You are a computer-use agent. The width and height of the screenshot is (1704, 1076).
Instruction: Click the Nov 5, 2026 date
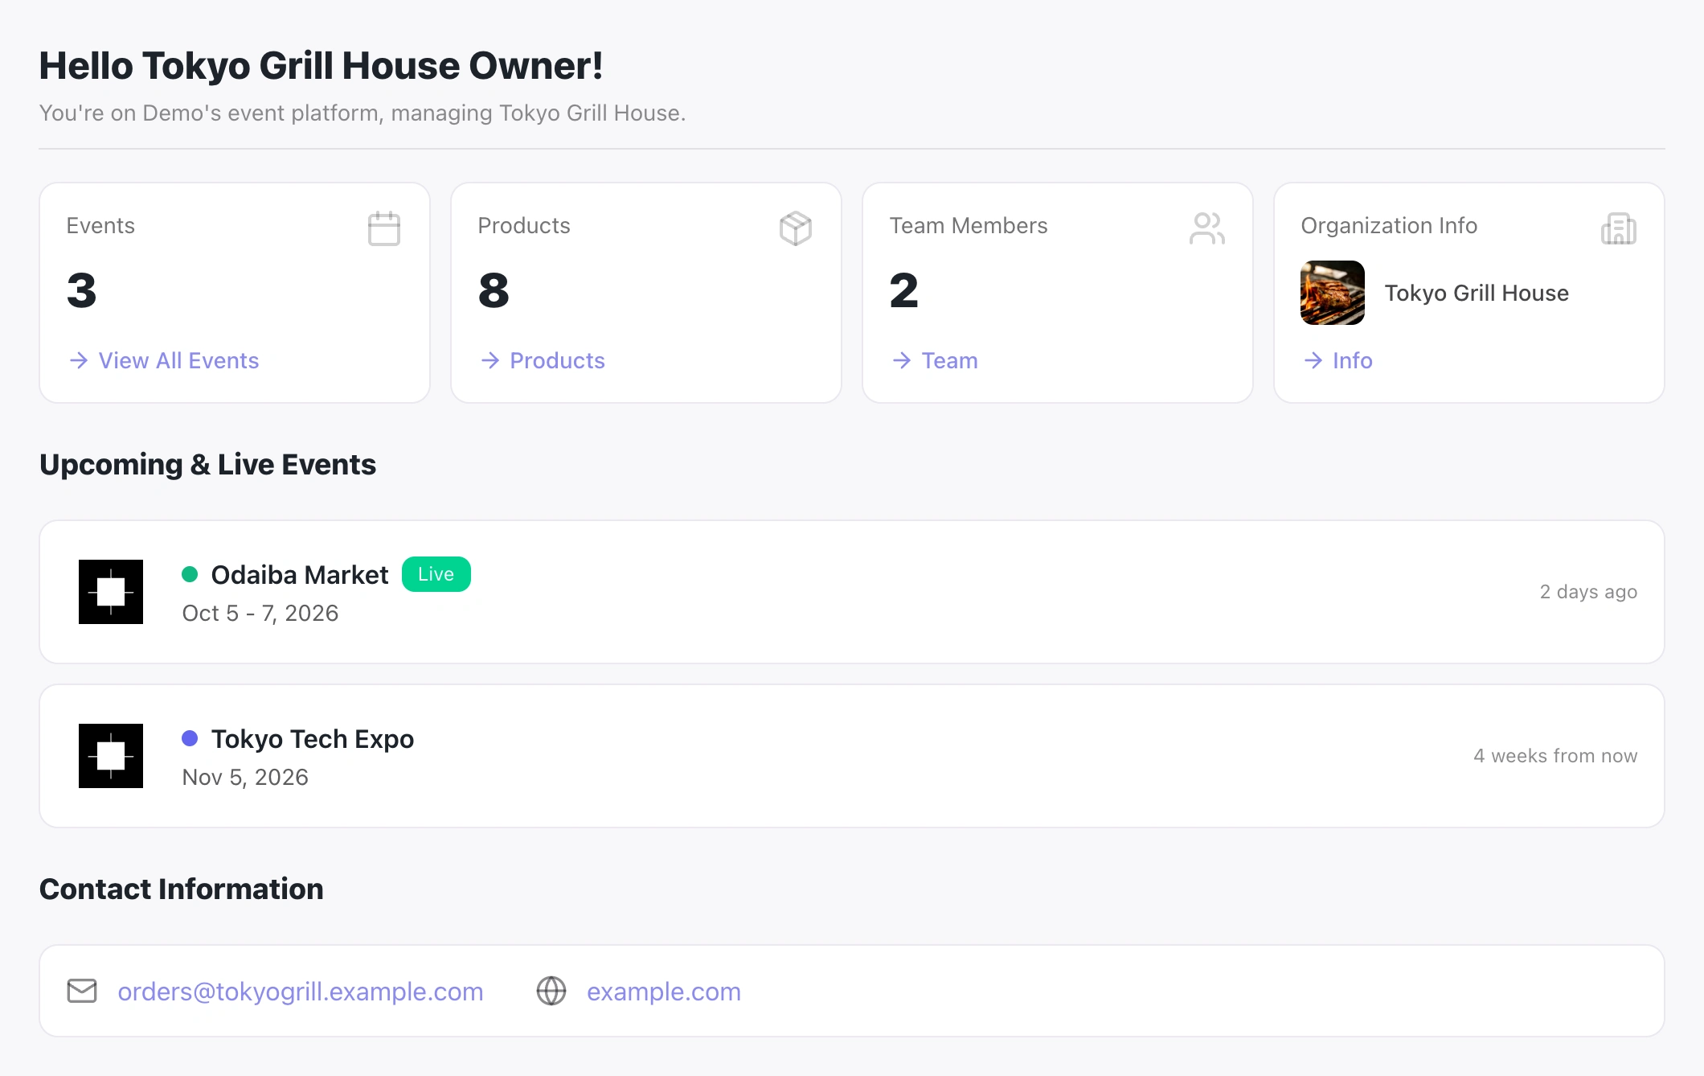[x=245, y=778]
